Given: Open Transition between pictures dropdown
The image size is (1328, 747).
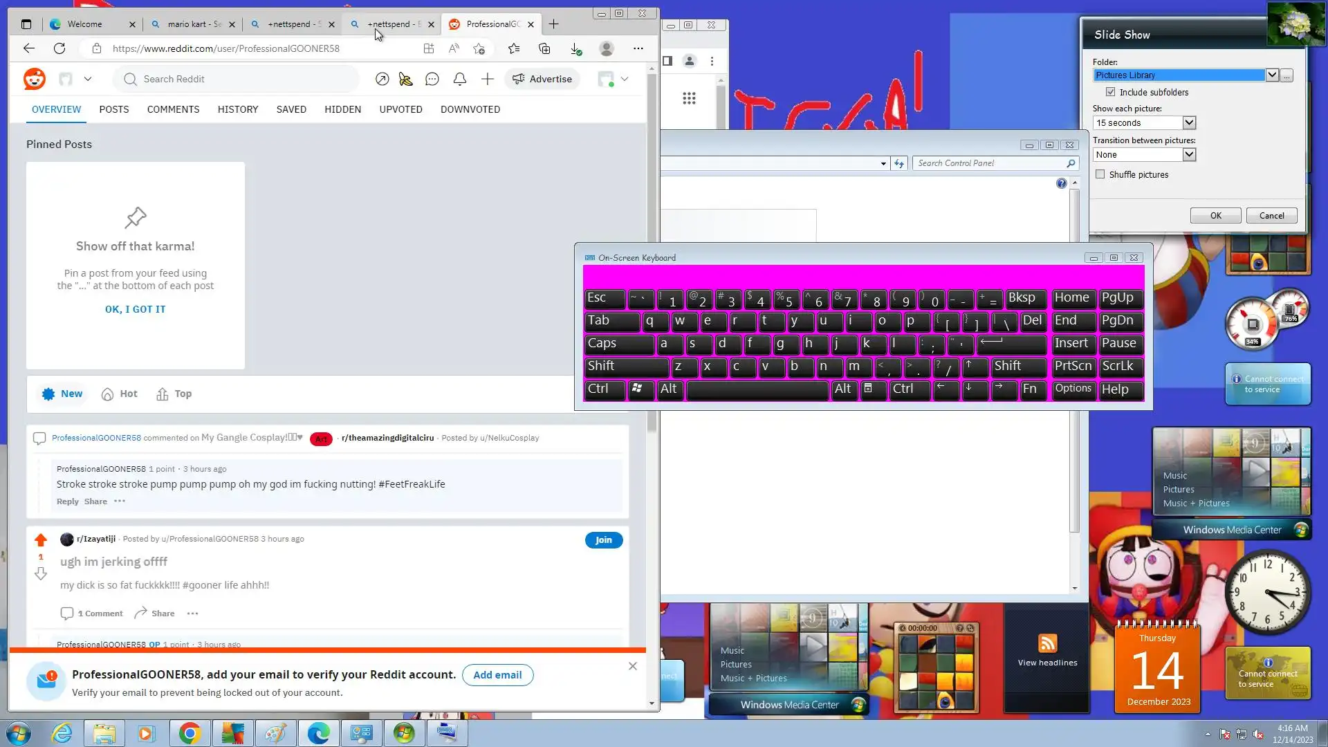Looking at the screenshot, I should tap(1189, 154).
